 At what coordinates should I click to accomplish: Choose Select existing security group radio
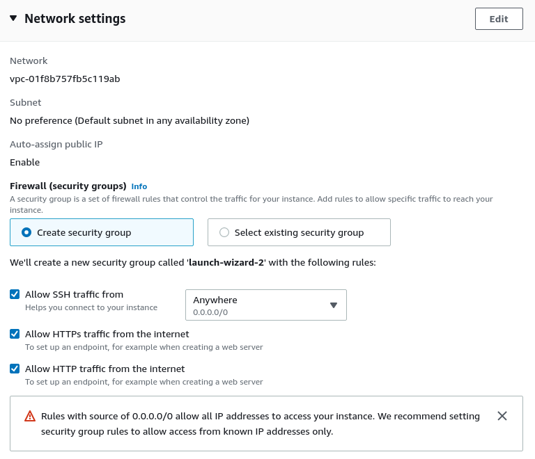[x=224, y=232]
